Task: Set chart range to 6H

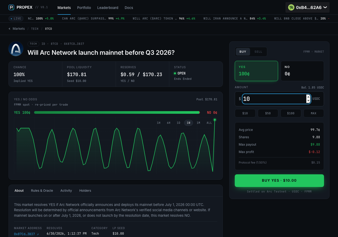Action: pyautogui.click(x=168, y=123)
